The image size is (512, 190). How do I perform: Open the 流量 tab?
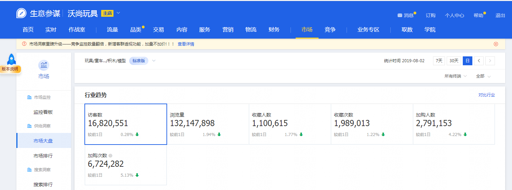point(112,30)
